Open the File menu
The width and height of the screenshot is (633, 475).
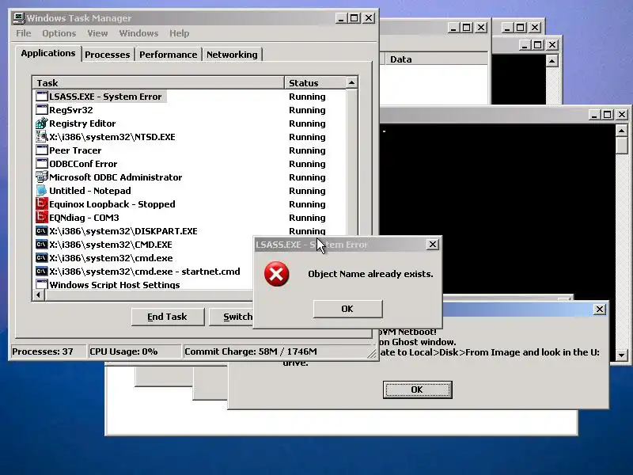pos(24,33)
